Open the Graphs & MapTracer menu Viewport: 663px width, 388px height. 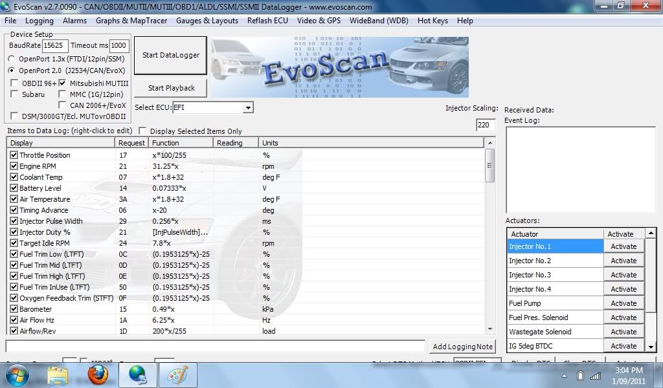point(131,21)
